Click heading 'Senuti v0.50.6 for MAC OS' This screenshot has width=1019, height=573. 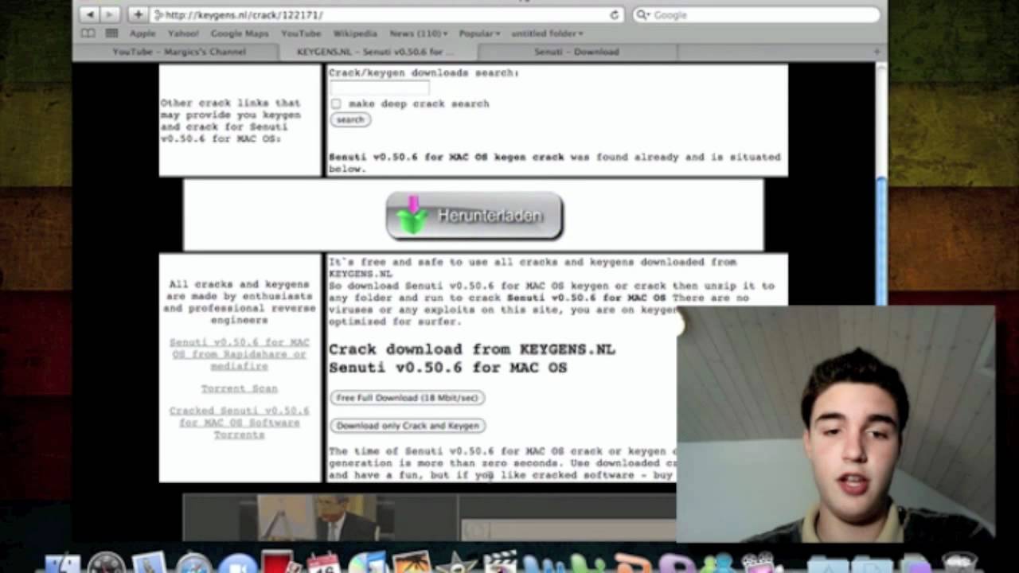click(x=448, y=368)
